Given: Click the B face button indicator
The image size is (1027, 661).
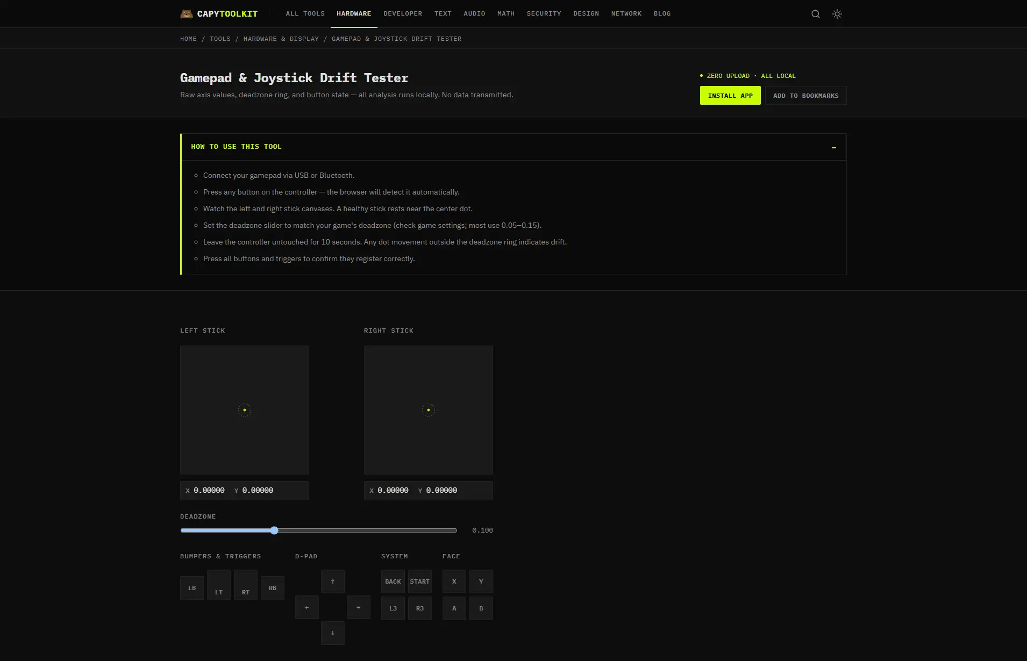Looking at the screenshot, I should (x=481, y=608).
